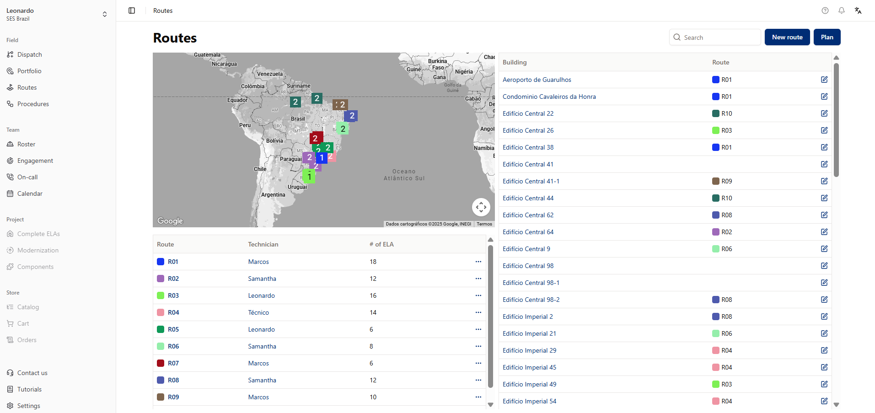875x413 pixels.
Task: Click the map camera controls button
Action: 481,207
